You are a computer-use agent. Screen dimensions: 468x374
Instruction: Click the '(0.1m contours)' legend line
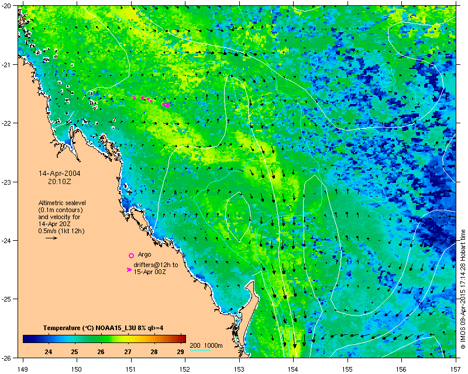pyautogui.click(x=61, y=210)
